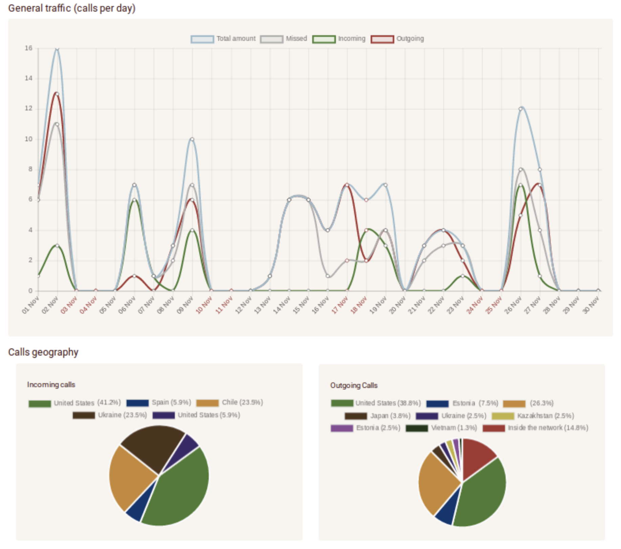Toggle Estonia (2.5%) legend entry
This screenshot has height=549, width=621.
[x=366, y=428]
